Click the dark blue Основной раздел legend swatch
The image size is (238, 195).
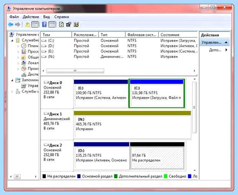pos(79,176)
